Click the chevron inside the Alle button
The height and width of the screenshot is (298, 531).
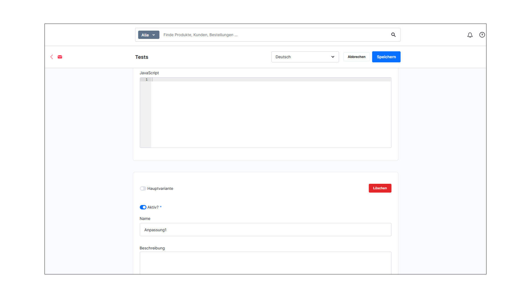point(154,35)
